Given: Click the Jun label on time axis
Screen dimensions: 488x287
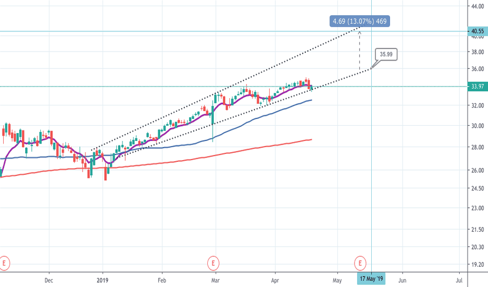Looking at the screenshot, I should pos(403,281).
